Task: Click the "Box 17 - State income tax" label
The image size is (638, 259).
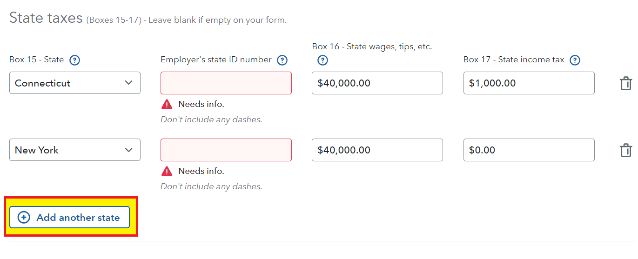Action: tap(514, 60)
